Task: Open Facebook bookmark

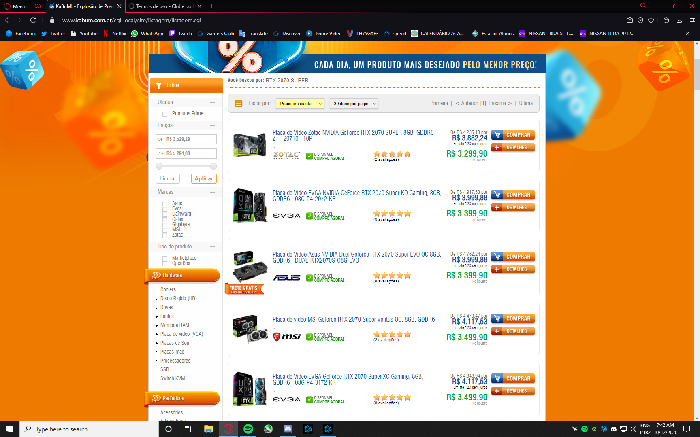Action: tap(21, 34)
